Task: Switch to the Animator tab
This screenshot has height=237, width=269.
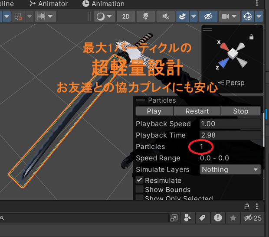Action: click(49, 4)
